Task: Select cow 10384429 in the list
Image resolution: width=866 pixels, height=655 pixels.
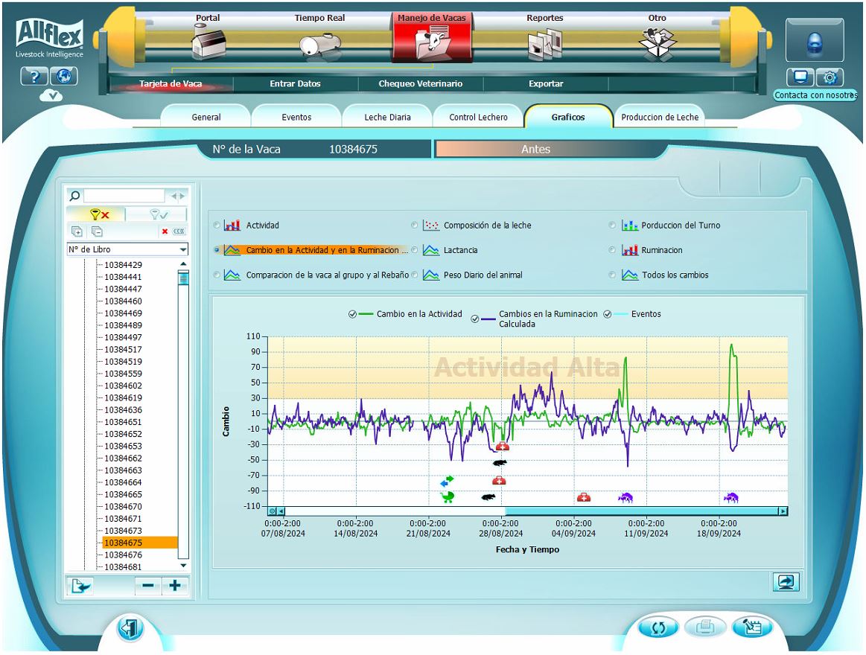Action: point(123,265)
